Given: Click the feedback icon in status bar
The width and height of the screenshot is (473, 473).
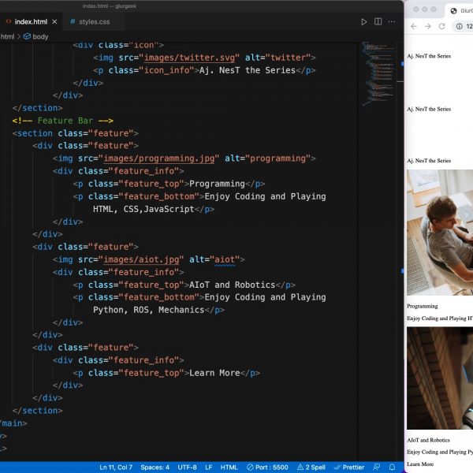Looking at the screenshot, I should click(x=378, y=467).
